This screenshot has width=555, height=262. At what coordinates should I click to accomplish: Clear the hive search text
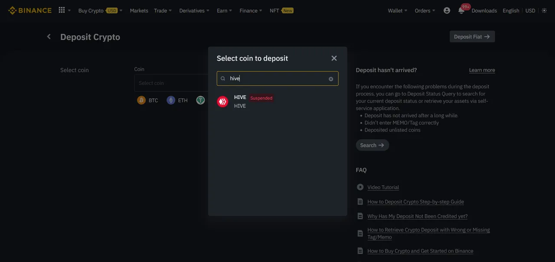pyautogui.click(x=331, y=79)
